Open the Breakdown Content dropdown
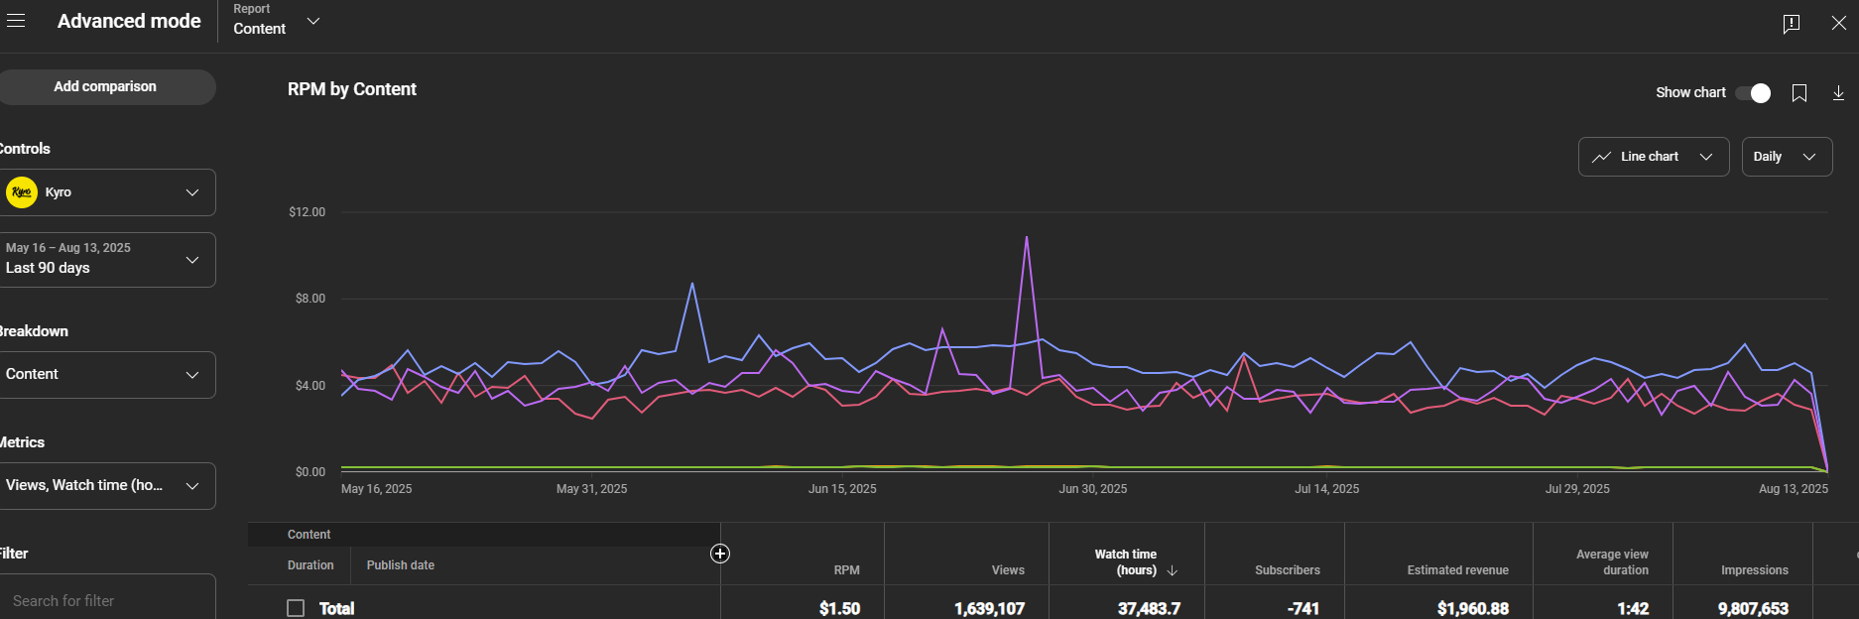Viewport: 1859px width, 619px height. (x=107, y=375)
